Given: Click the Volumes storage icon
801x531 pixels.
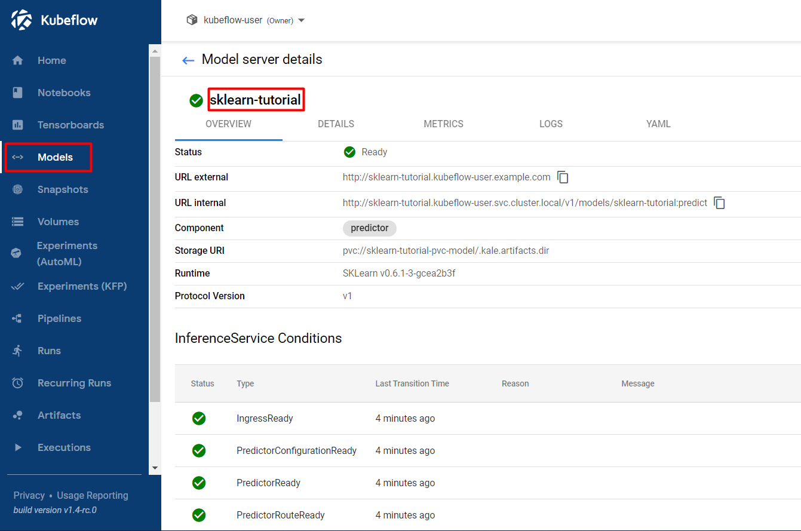Looking at the screenshot, I should [18, 222].
